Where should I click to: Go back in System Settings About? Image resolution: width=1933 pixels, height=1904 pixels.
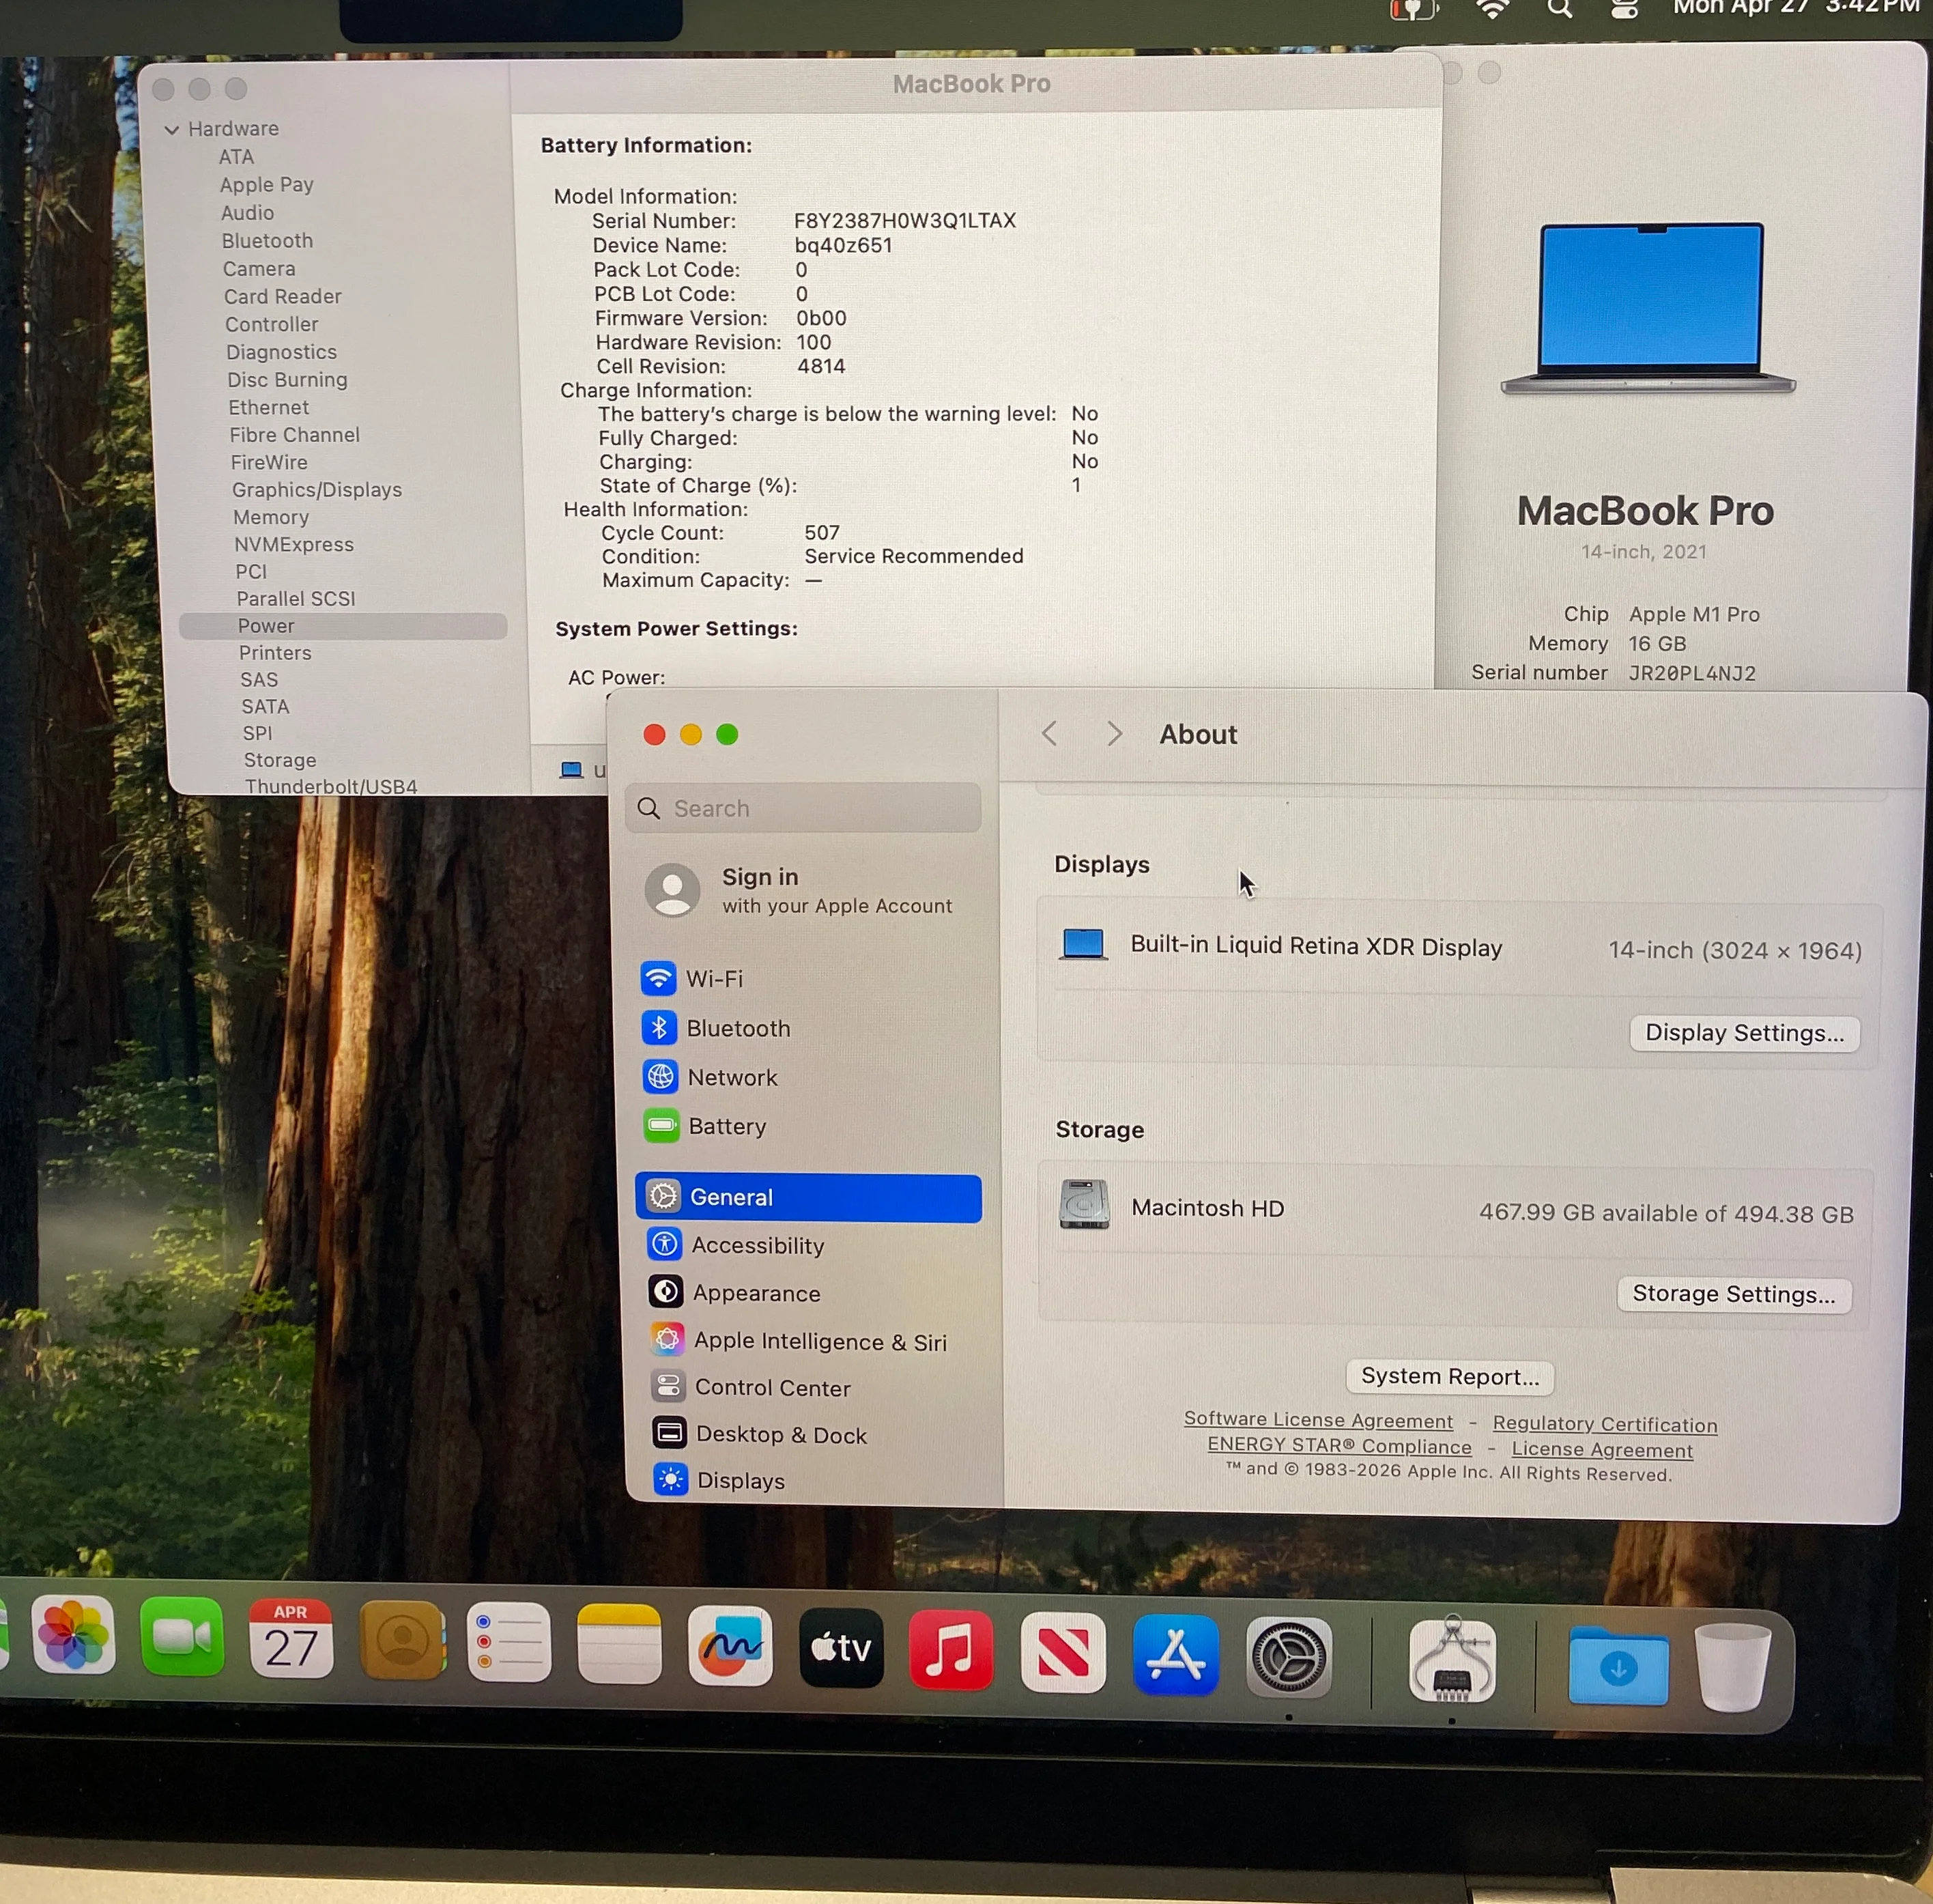(x=1049, y=734)
